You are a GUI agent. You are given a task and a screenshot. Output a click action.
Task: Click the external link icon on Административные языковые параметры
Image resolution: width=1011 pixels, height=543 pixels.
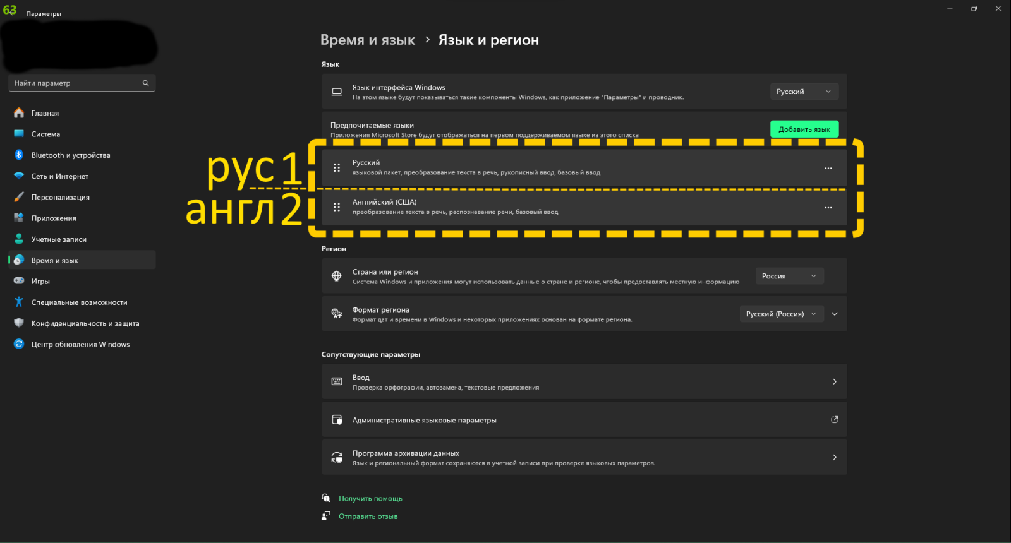coord(835,419)
